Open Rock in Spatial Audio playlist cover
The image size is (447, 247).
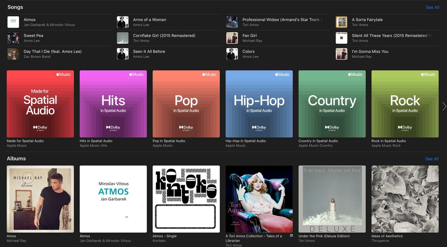[405, 104]
